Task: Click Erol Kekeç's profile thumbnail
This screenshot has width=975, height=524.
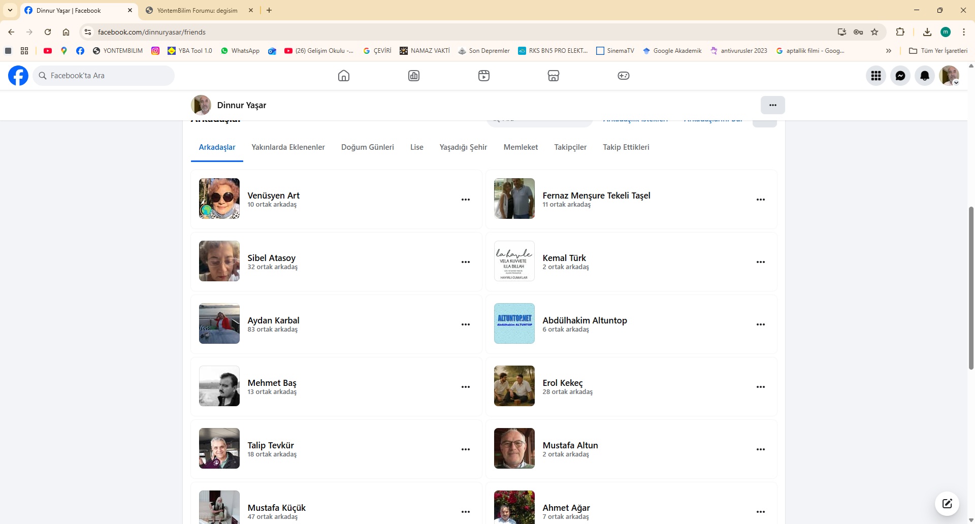Action: click(x=514, y=386)
